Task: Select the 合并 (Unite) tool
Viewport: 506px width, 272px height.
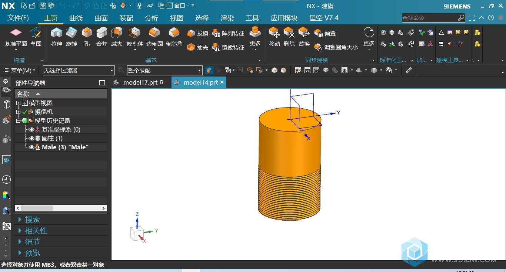Action: click(x=102, y=37)
